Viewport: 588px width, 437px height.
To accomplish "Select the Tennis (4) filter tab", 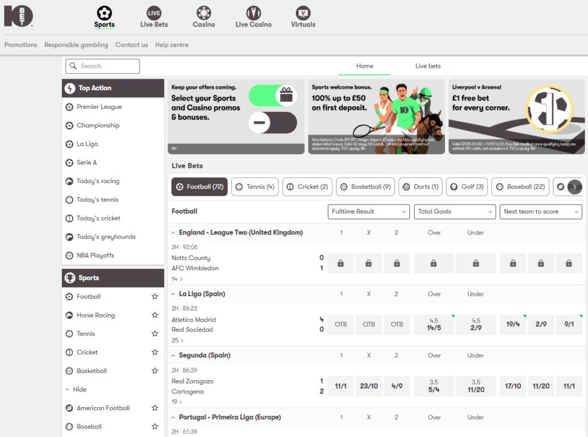I will [x=255, y=187].
